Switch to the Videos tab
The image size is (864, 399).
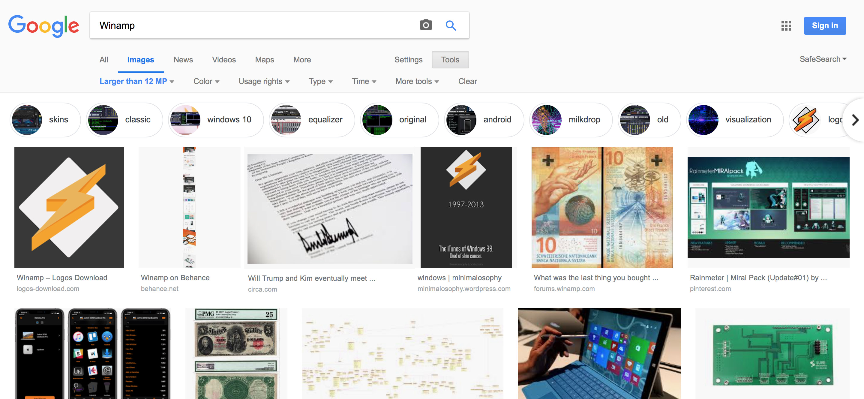pyautogui.click(x=224, y=60)
